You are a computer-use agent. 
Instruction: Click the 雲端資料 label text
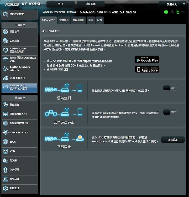(x=64, y=98)
